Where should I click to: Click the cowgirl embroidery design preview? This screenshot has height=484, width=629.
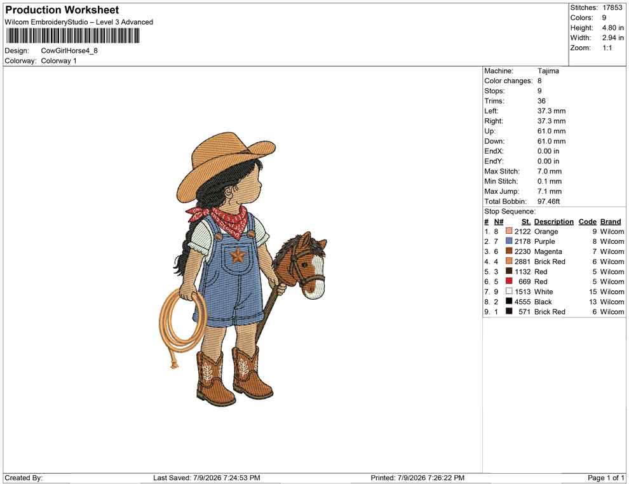pyautogui.click(x=243, y=269)
